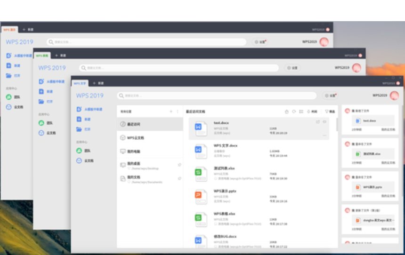Click 新建 in the front window sidebar

(83, 119)
